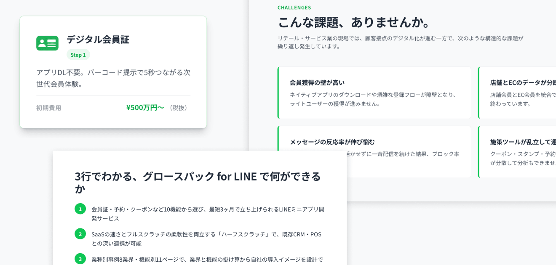The image size is (556, 265).
Task: Click the number 3 circle badge
Action: pos(80,259)
